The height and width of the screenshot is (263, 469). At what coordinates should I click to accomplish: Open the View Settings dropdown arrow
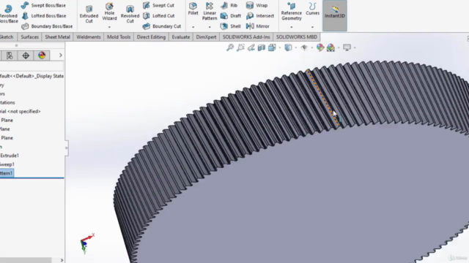(x=355, y=47)
